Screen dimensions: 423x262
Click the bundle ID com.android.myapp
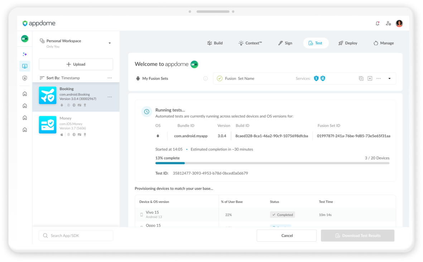(x=191, y=136)
